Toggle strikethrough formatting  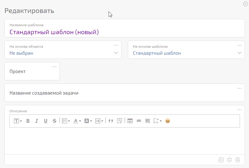coord(54,121)
